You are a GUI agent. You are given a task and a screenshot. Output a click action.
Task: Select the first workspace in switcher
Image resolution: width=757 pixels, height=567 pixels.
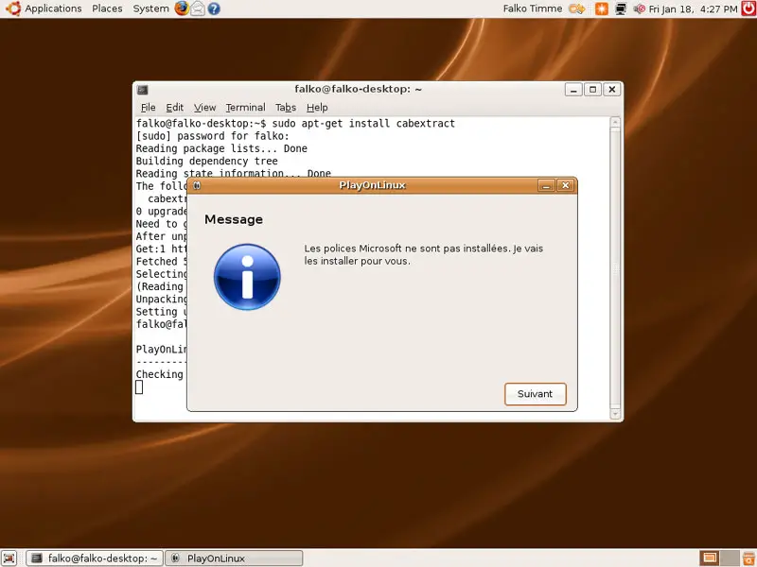point(709,558)
